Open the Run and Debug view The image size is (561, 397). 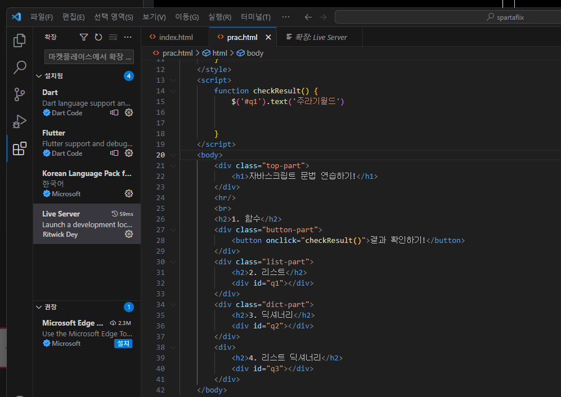pyautogui.click(x=19, y=121)
